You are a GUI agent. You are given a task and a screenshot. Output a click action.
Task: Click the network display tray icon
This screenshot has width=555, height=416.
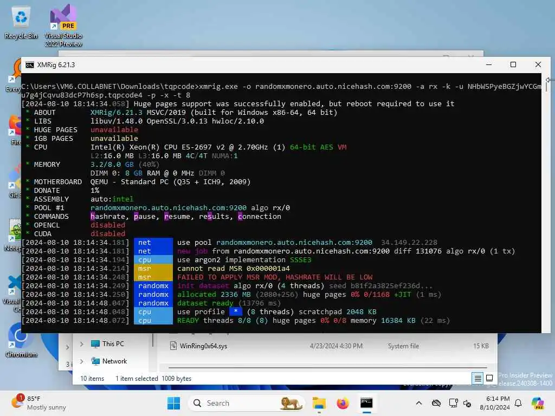click(453, 403)
